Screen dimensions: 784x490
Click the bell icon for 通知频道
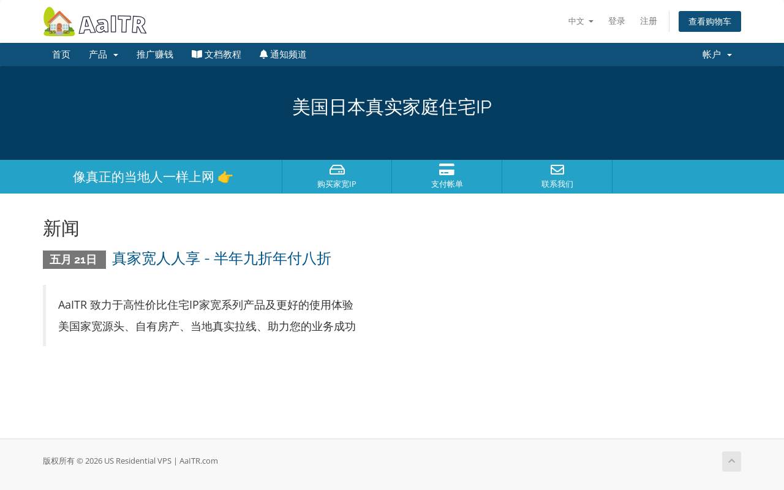[263, 55]
